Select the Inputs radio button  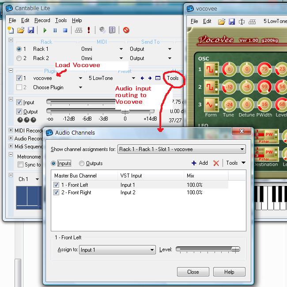(53, 163)
